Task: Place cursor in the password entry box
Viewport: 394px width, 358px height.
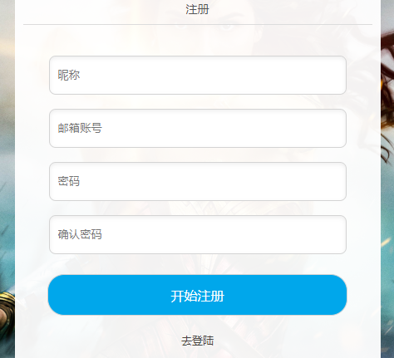Action: point(198,181)
